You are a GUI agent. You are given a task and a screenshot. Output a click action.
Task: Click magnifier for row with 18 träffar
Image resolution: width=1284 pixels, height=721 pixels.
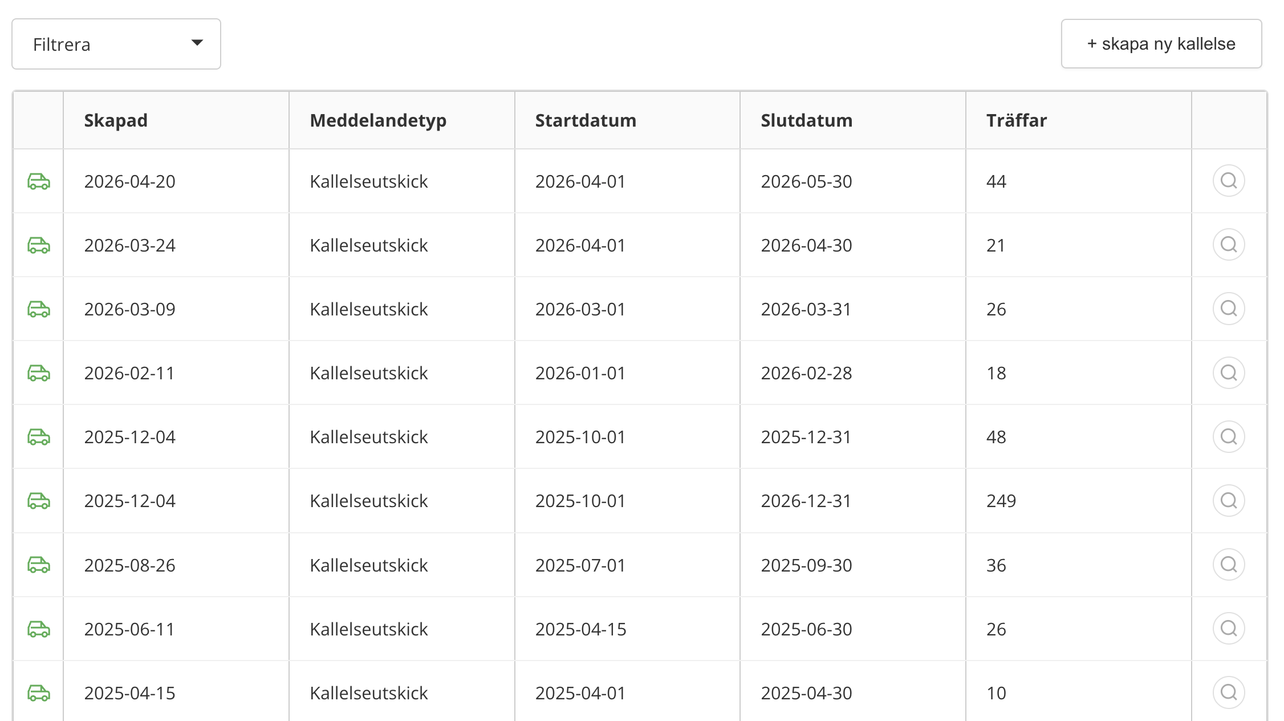click(1228, 373)
